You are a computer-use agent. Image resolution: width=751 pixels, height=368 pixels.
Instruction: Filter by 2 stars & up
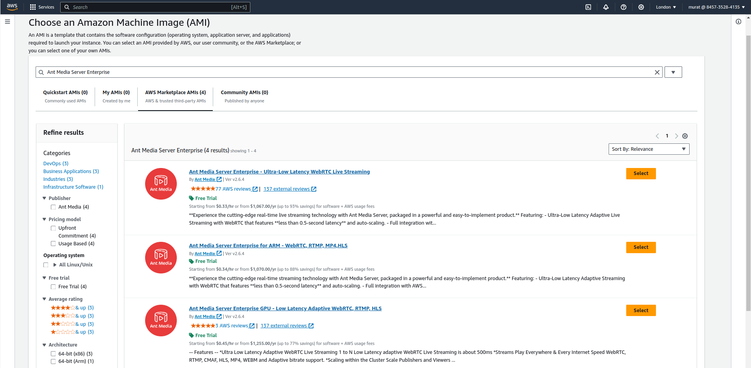72,324
